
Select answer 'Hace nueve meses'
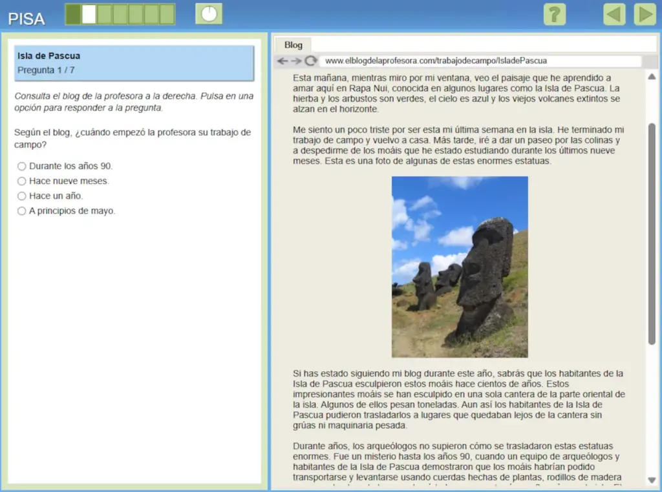tap(21, 181)
